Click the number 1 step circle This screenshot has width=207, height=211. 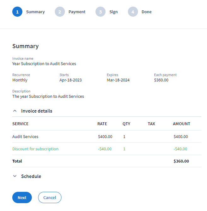click(17, 12)
